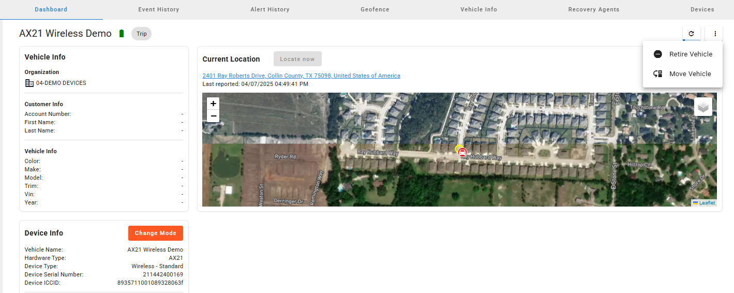Screen dimensions: 734x293
Task: Zoom out on the map
Action: [x=213, y=116]
